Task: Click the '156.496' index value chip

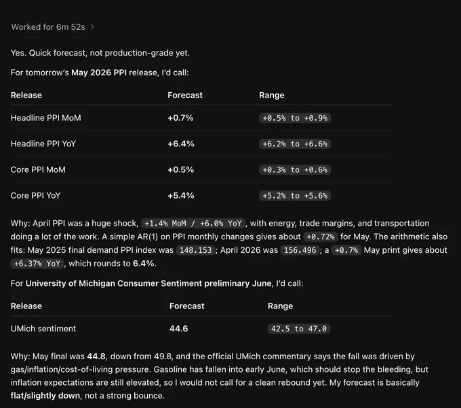Action: pyautogui.click(x=300, y=250)
